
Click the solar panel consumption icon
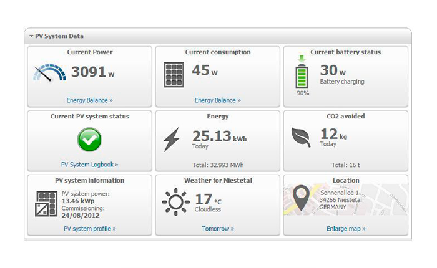[x=173, y=74]
